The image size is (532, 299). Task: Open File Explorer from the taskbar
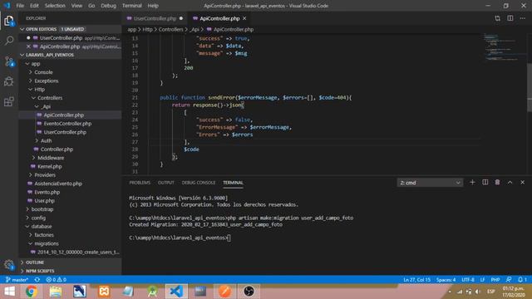56,292
